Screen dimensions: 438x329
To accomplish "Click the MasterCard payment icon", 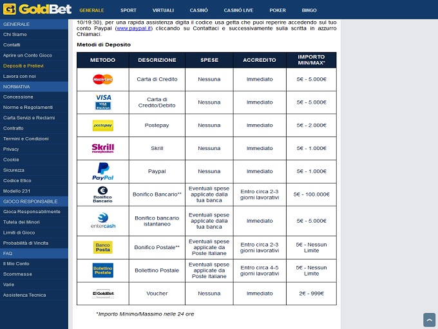I will point(102,79).
